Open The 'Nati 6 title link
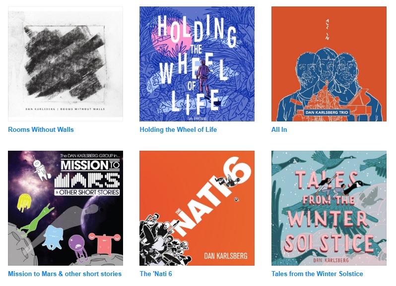This screenshot has height=286, width=396. pos(156,274)
